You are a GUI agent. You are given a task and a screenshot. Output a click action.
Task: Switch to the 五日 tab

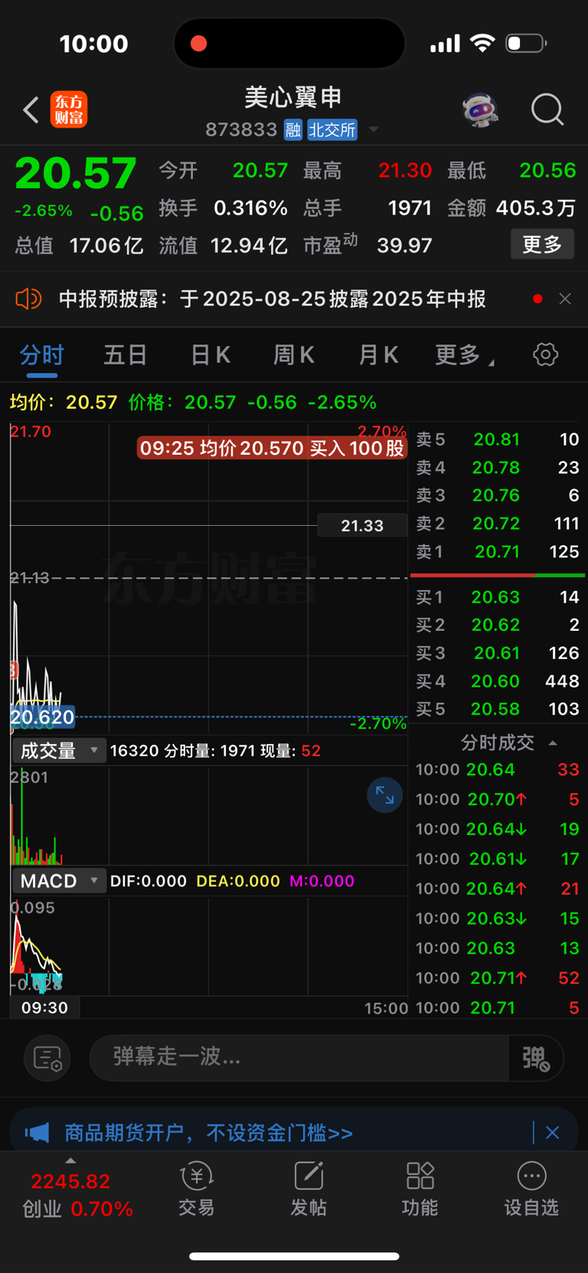point(126,355)
